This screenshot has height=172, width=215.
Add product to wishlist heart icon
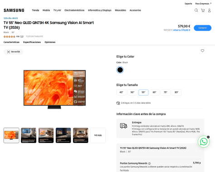202,51
